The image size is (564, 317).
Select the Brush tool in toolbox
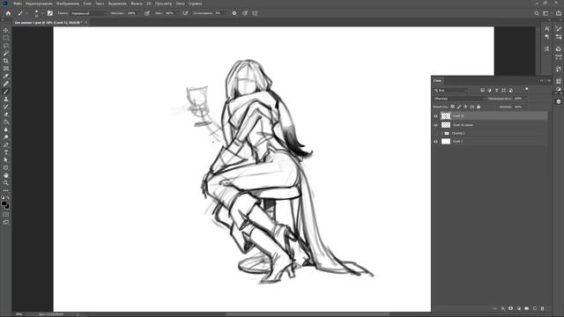click(6, 92)
